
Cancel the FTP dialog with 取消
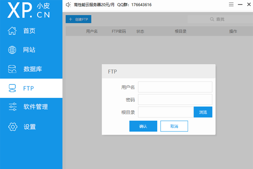(174, 126)
